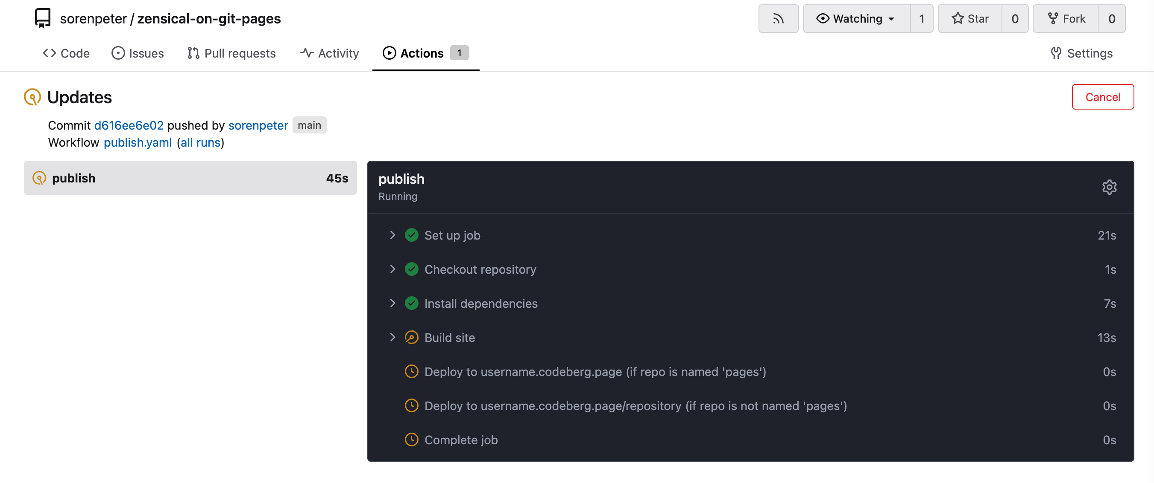Open the Pull requests tab

[231, 53]
